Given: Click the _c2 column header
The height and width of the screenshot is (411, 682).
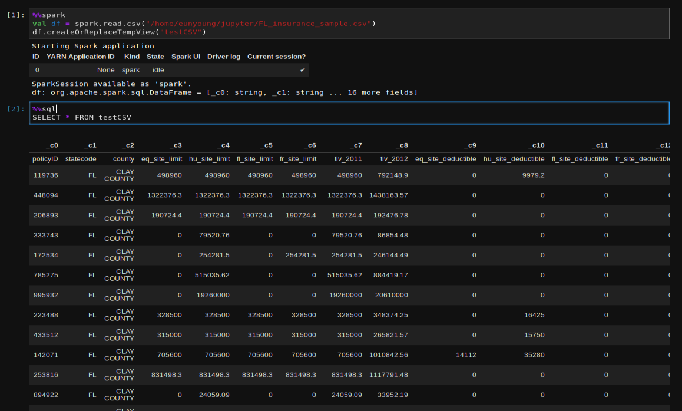Looking at the screenshot, I should 128,145.
